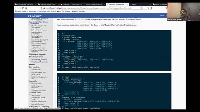
Task: Open Specifying Custom Seasonalities link
Action: [37, 37]
